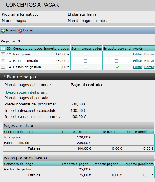This screenshot has height=182, width=155.
Task: Sort by the ID column header
Action: tap(9, 49)
